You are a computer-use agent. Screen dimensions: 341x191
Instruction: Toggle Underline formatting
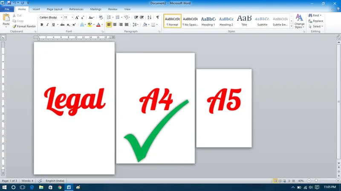(53, 25)
